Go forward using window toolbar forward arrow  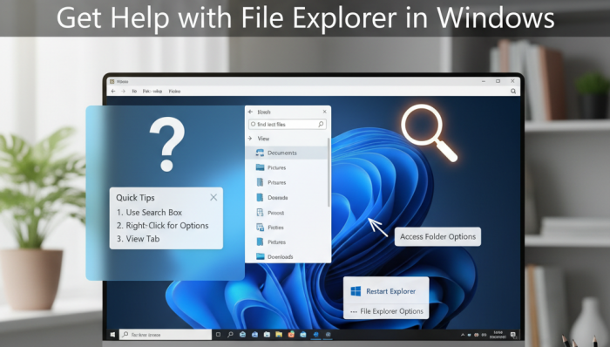124,91
